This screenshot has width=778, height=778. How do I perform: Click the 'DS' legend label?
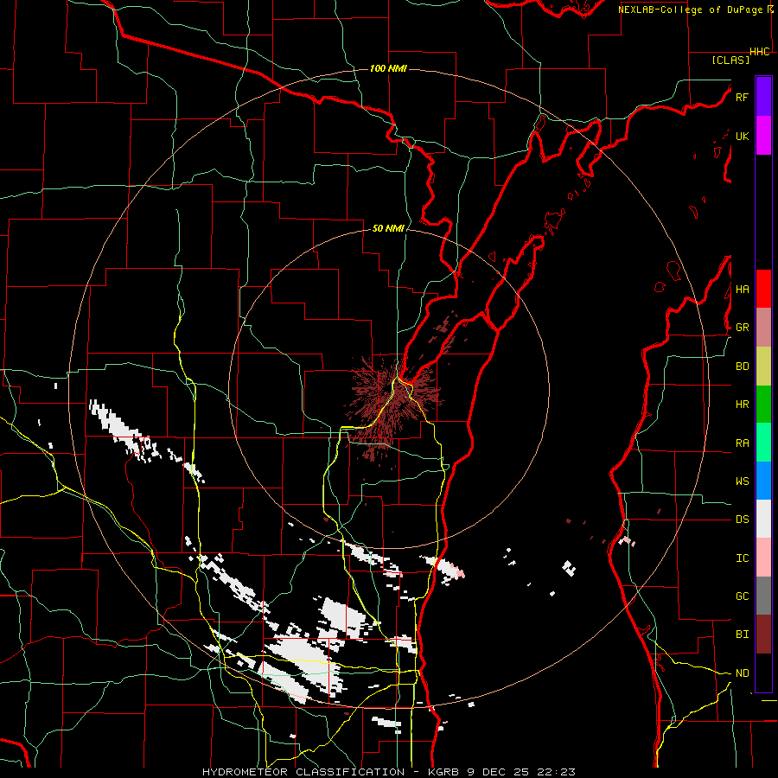(742, 520)
